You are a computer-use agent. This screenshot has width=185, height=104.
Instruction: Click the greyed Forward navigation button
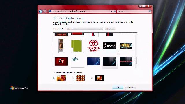tap(45, 11)
